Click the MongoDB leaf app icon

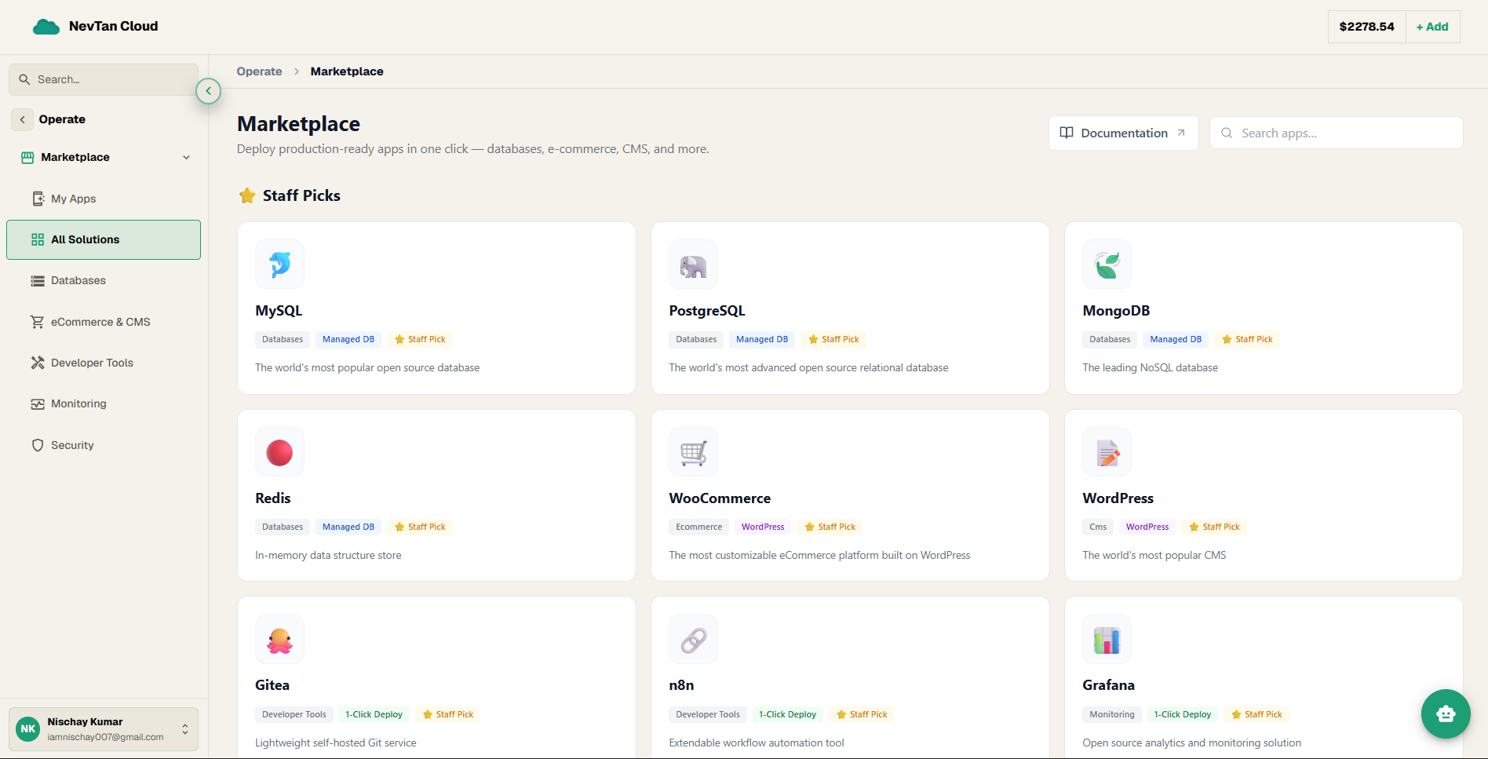(x=1107, y=265)
